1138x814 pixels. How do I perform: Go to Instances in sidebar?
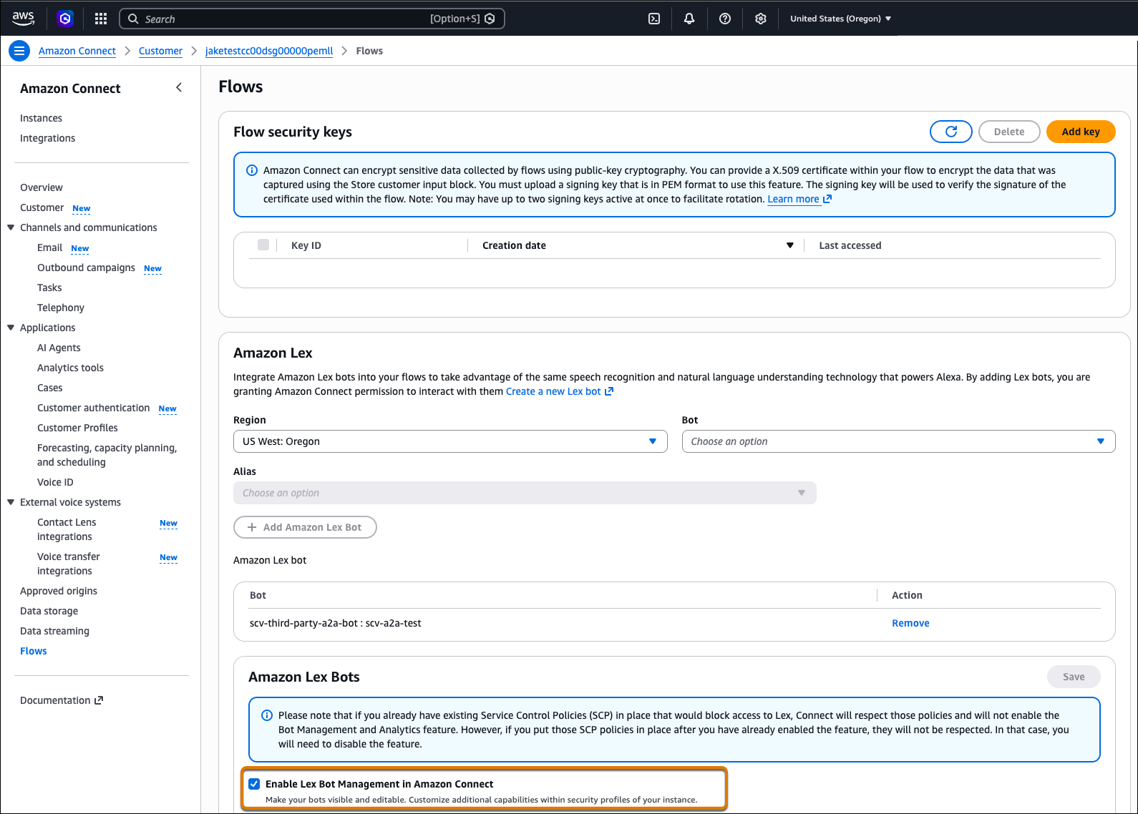pyautogui.click(x=41, y=118)
